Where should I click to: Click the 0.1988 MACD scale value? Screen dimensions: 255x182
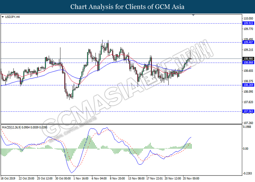(x=247, y=127)
